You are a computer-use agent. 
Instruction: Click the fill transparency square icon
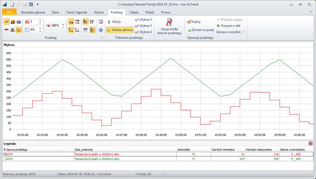(27, 30)
